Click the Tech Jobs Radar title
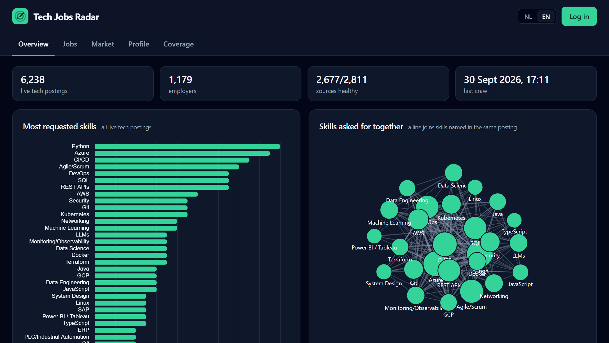The image size is (609, 343). pos(66,17)
